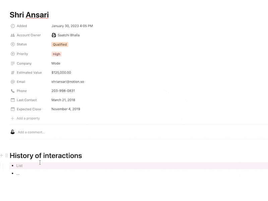Click the plus button beside History of interactions
The height and width of the screenshot is (201, 268).
pyautogui.click(x=2, y=155)
